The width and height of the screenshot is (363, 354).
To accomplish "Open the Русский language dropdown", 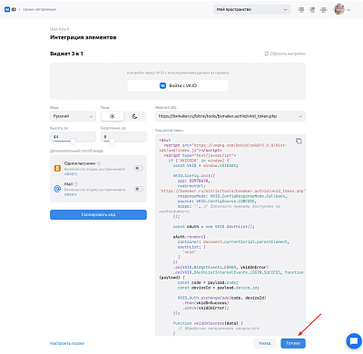I will pyautogui.click(x=73, y=116).
